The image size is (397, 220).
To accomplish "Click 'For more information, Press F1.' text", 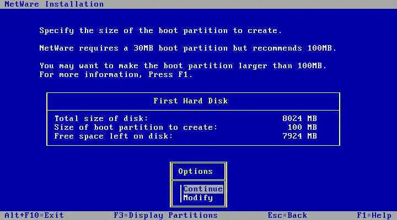I will pyautogui.click(x=116, y=74).
